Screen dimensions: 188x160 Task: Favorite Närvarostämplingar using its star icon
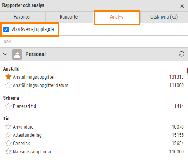click(8, 151)
